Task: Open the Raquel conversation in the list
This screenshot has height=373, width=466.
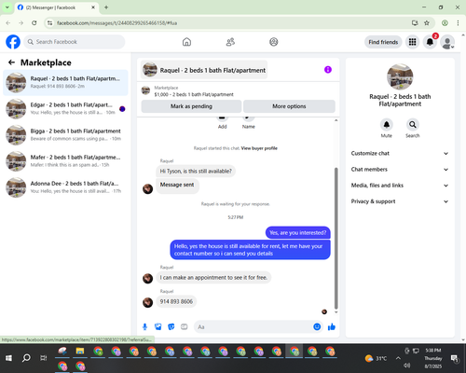Action: (65, 83)
